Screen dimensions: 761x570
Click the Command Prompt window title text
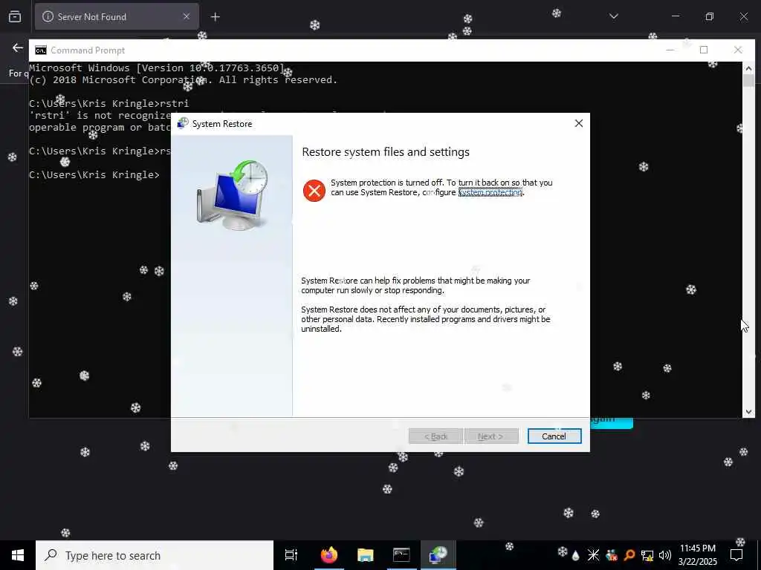(88, 50)
